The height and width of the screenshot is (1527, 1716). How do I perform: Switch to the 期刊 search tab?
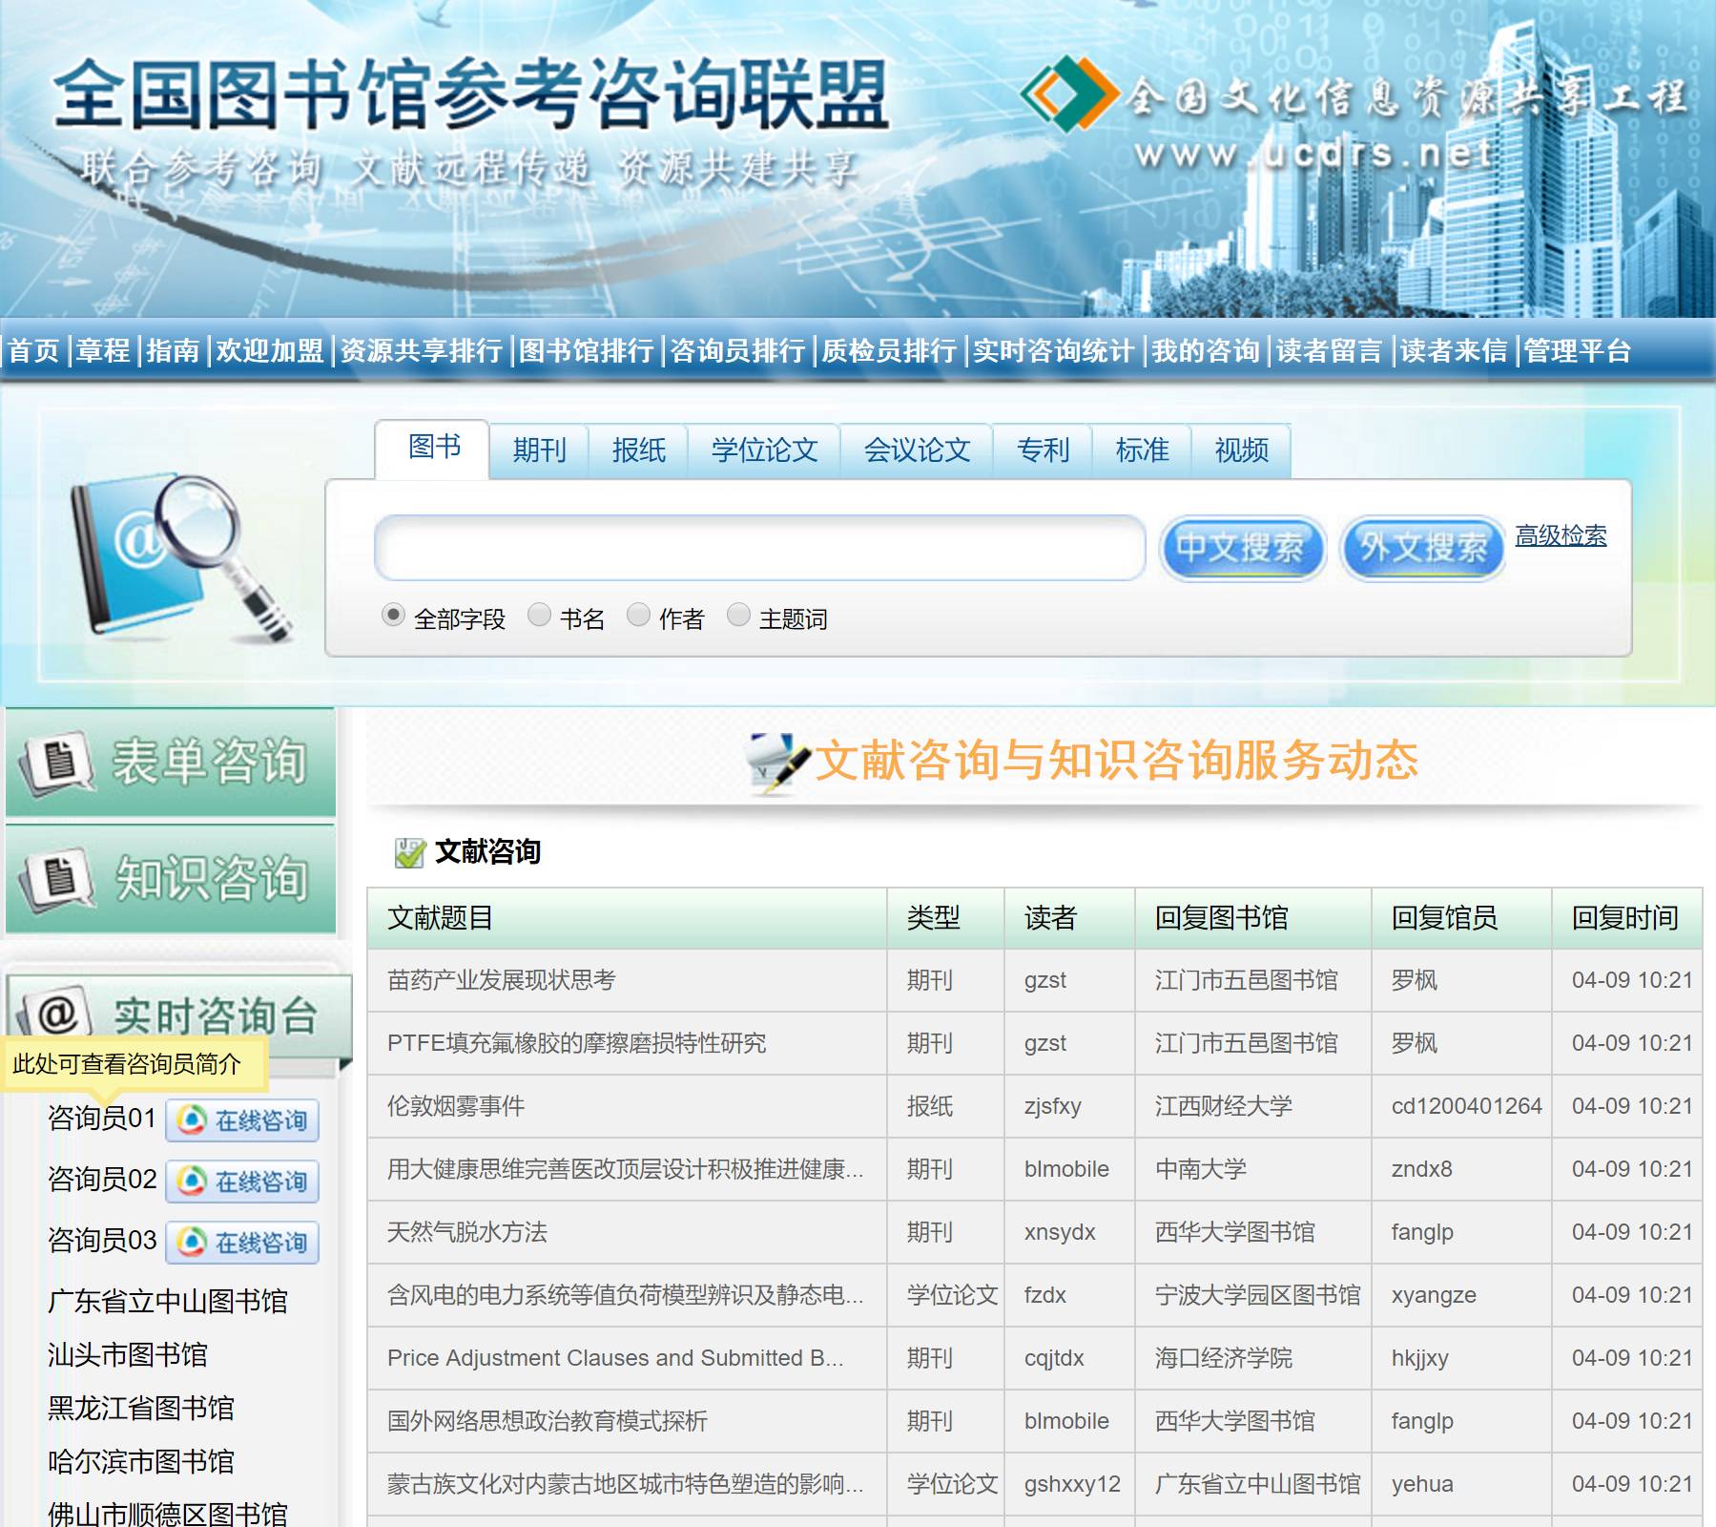tap(539, 450)
